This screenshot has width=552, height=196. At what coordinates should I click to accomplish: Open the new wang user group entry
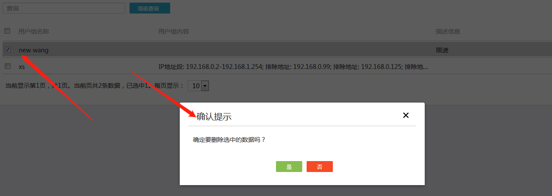coord(34,50)
